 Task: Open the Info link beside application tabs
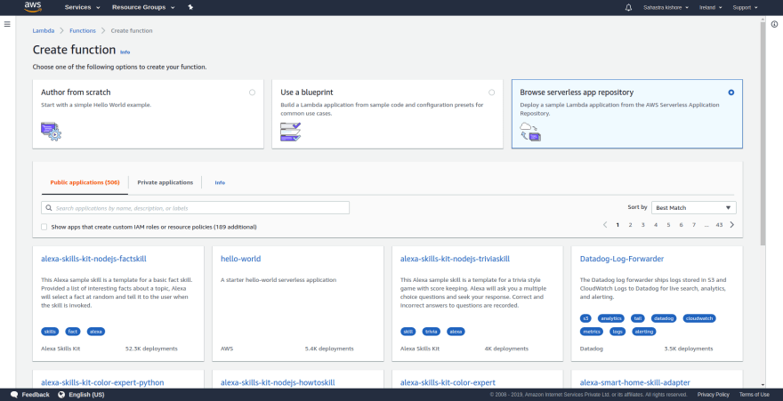[x=220, y=183]
